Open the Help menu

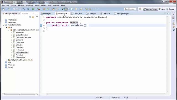(63, 5)
